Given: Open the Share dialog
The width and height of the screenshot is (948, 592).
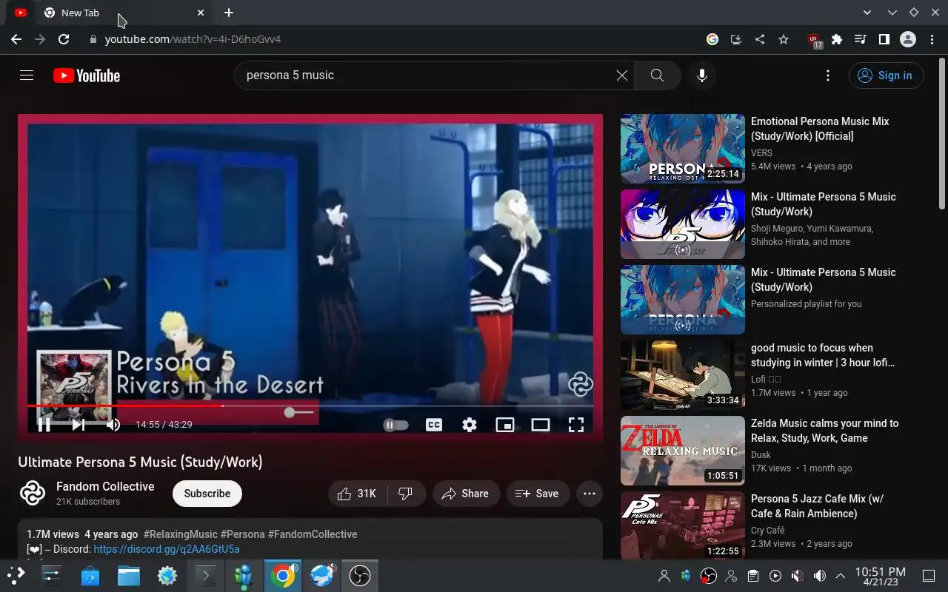Looking at the screenshot, I should (466, 494).
